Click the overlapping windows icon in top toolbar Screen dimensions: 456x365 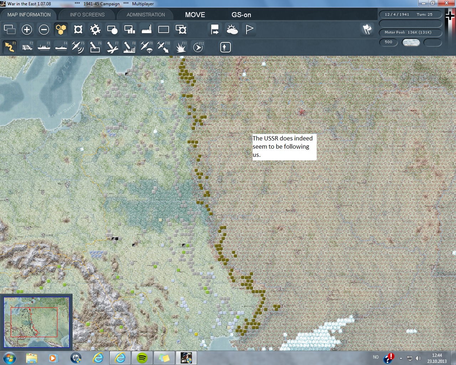(x=10, y=29)
